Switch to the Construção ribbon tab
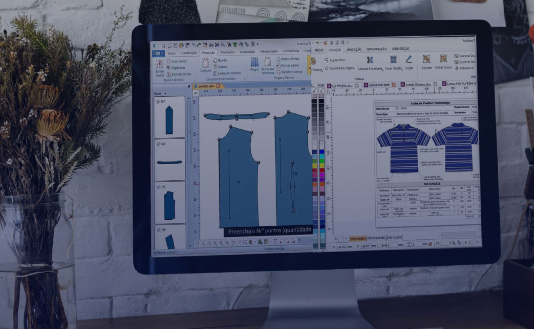Screen dimensions: 534x329 189,53
